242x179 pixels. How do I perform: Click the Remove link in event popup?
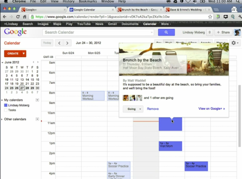click(x=153, y=109)
